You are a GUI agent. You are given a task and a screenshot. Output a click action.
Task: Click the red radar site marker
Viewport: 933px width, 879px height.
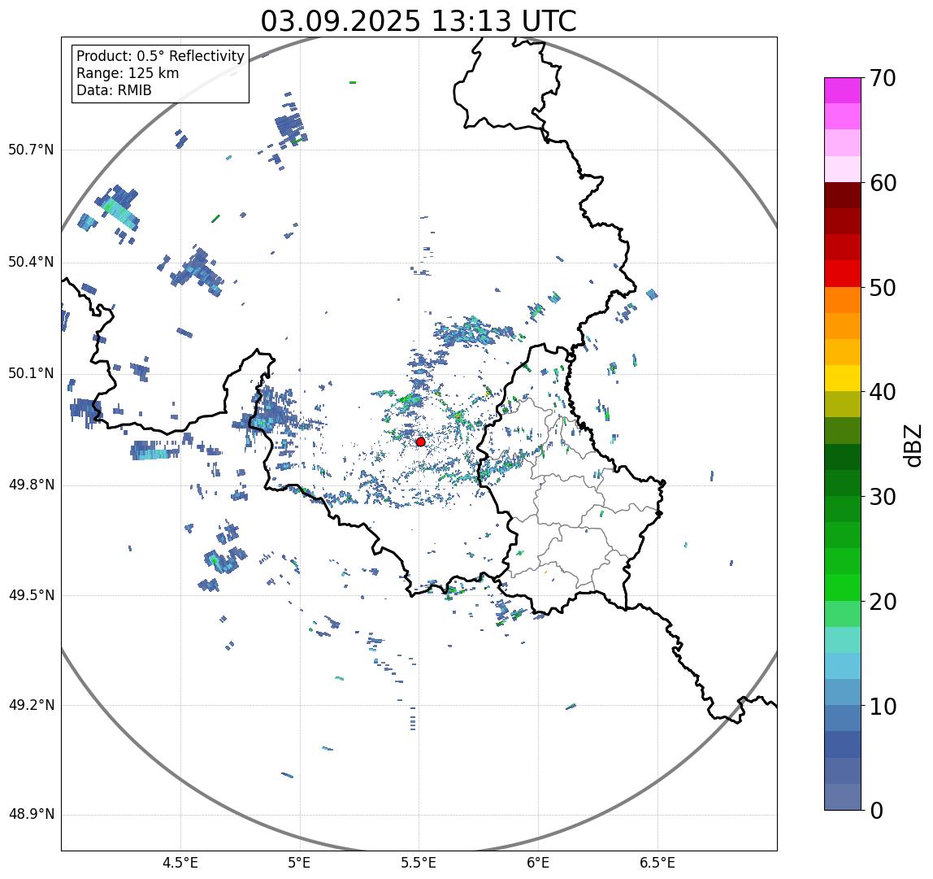pyautogui.click(x=421, y=442)
